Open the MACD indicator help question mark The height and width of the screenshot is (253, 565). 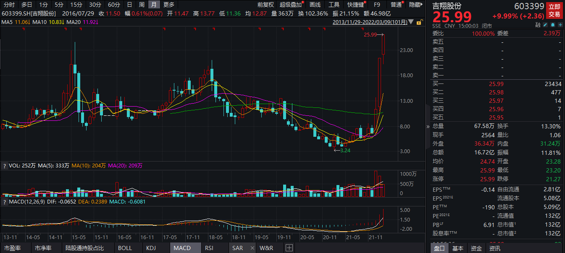[x=5, y=202]
